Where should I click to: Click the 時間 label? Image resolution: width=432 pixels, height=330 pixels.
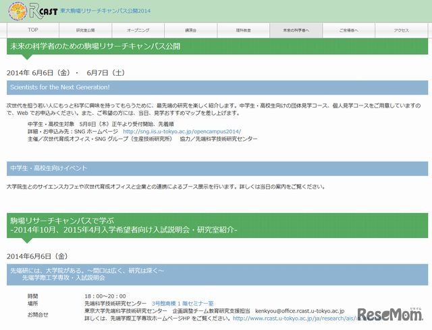coord(33,296)
